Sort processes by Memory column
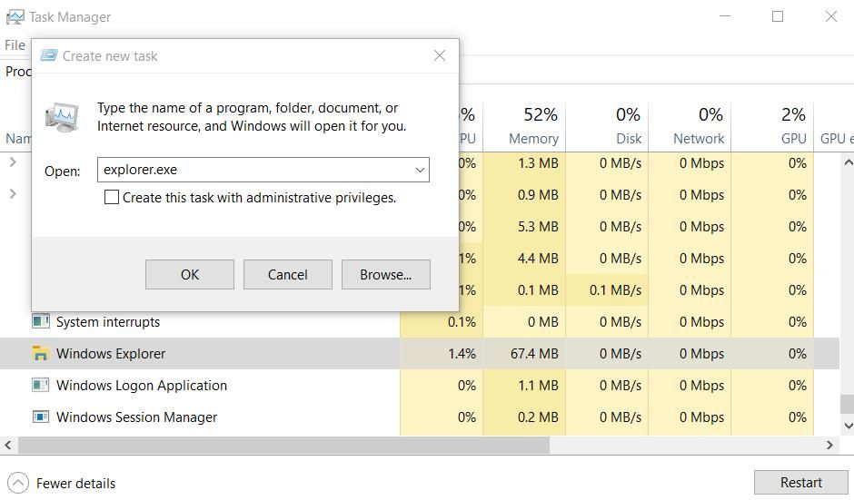The width and height of the screenshot is (854, 500). (x=524, y=126)
